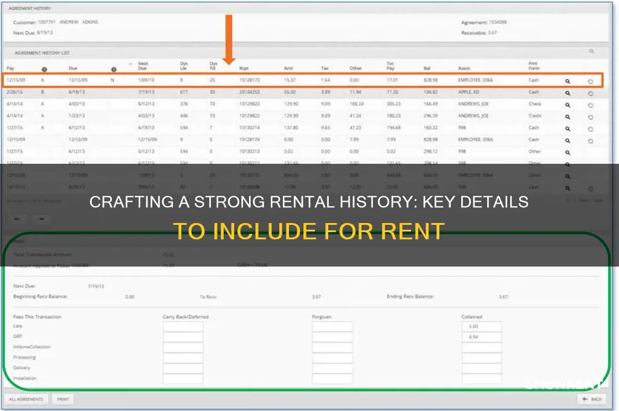Click Collected Late field showing 5.00

[x=482, y=326]
